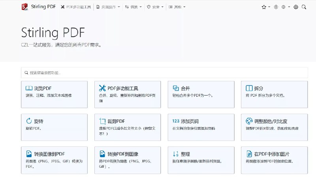Open the 整理 card title
The width and height of the screenshot is (316, 178).
click(x=185, y=154)
